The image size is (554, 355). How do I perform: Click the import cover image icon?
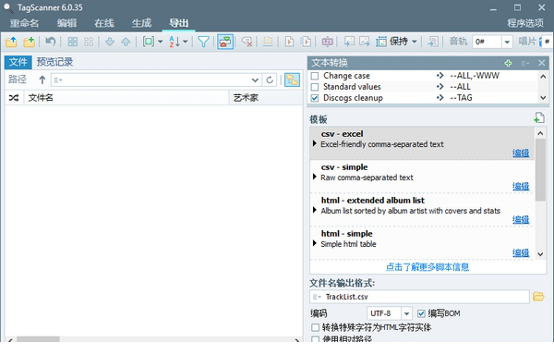coord(349,42)
